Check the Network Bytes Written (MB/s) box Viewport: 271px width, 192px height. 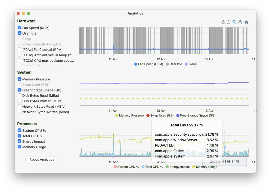tap(20, 112)
